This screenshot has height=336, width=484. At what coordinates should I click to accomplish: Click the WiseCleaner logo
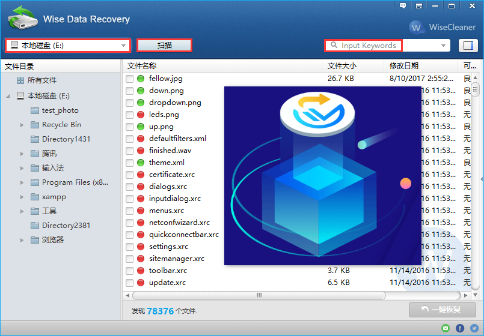click(442, 27)
